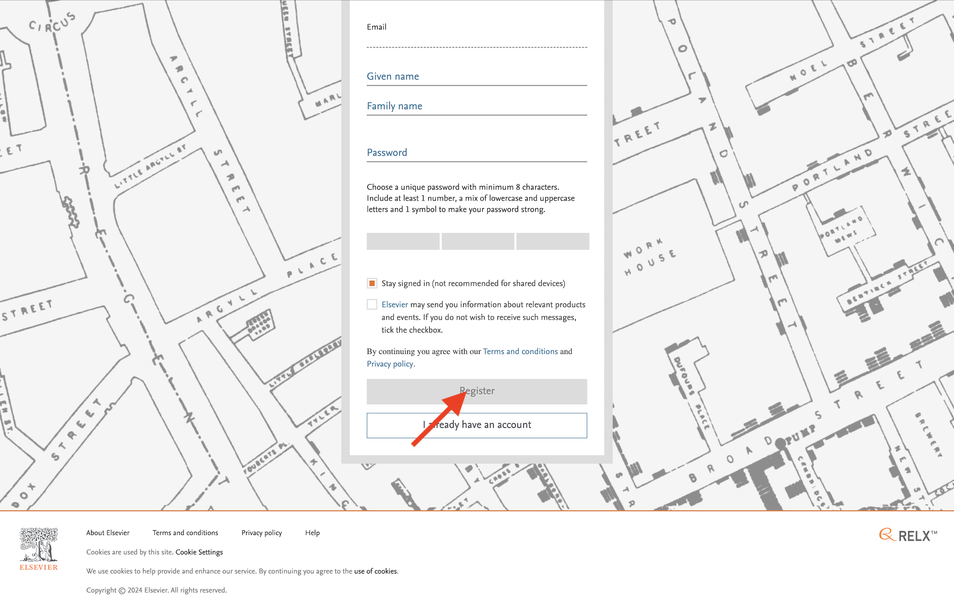954x596 pixels.
Task: Click the RELX logo in footer
Action: [908, 535]
